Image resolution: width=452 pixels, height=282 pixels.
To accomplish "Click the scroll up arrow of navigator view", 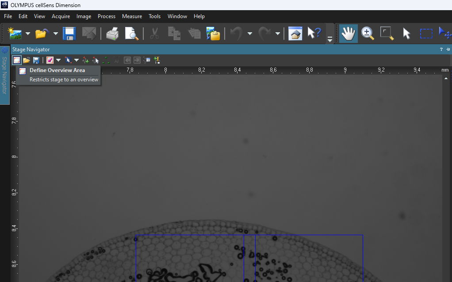I will 446,78.
